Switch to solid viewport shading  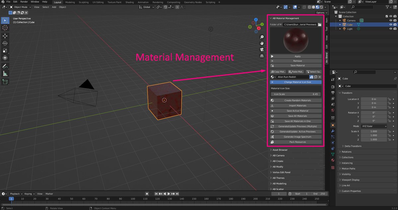click(313, 7)
